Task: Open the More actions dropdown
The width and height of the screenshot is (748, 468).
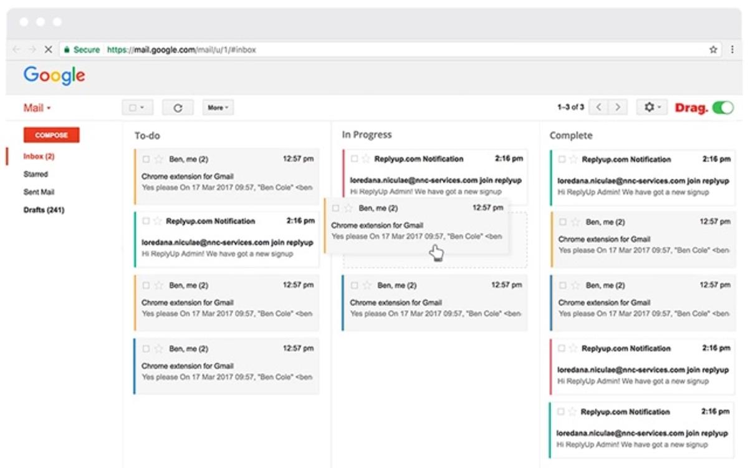Action: 218,107
